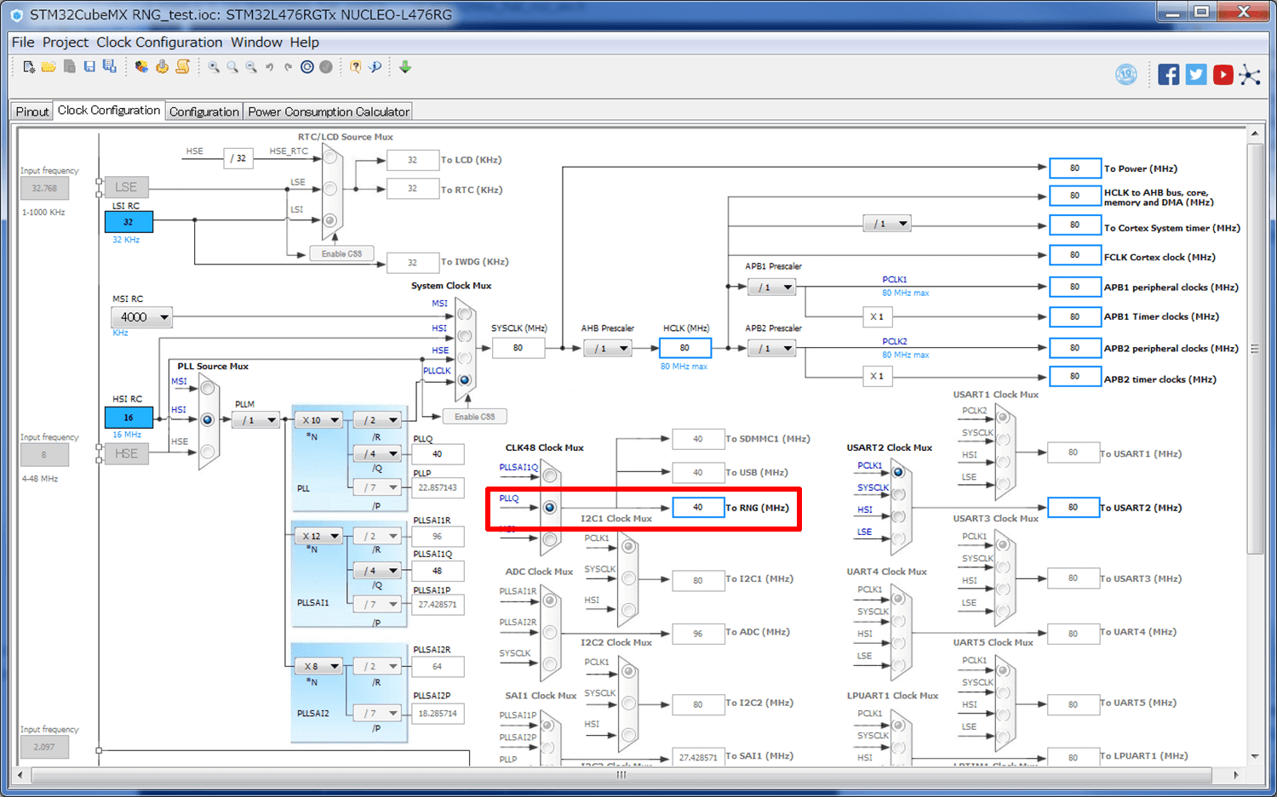The image size is (1277, 797).
Task: Expand the AHB Prescaler dropdown
Action: pyautogui.click(x=607, y=348)
